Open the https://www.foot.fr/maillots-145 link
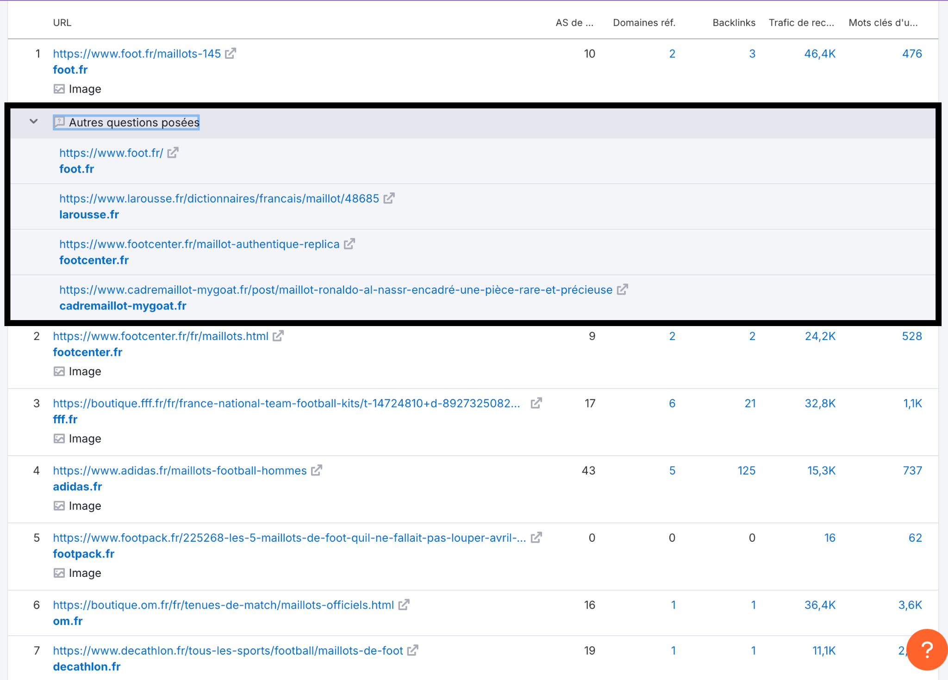948x680 pixels. (x=137, y=54)
